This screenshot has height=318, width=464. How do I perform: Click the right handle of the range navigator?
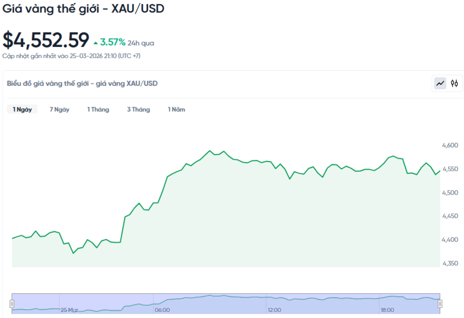[440, 304]
